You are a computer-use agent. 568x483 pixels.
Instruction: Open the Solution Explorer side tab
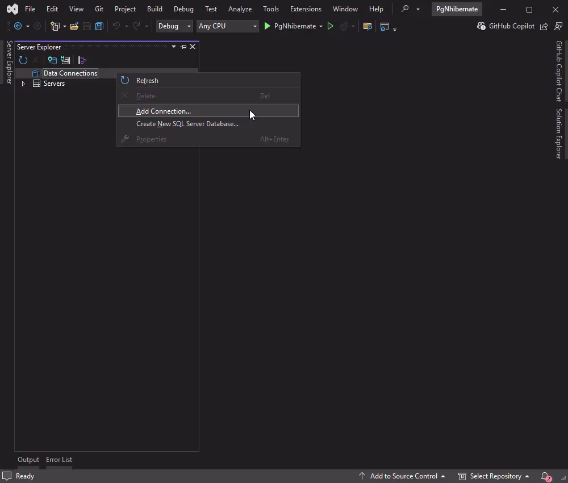coord(559,134)
